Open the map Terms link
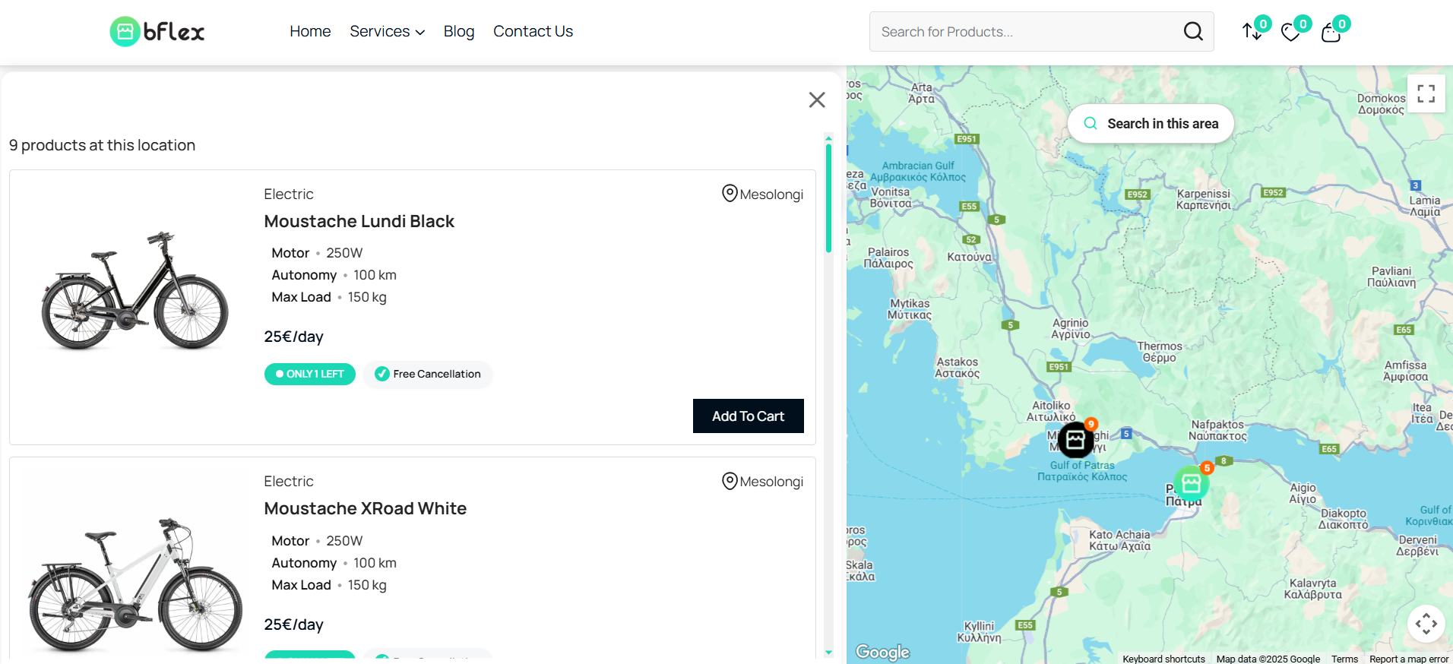 (x=1344, y=659)
